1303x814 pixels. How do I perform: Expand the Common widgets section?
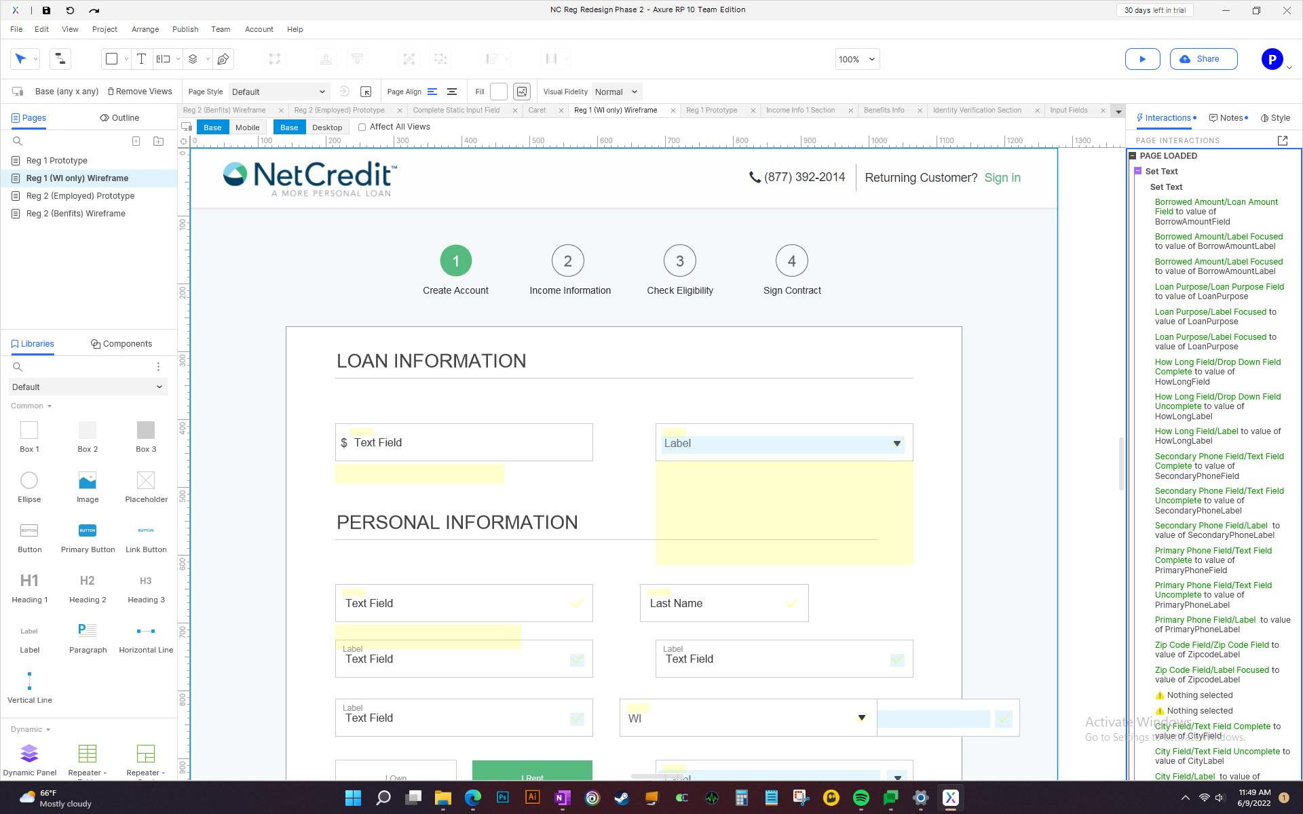(31, 406)
